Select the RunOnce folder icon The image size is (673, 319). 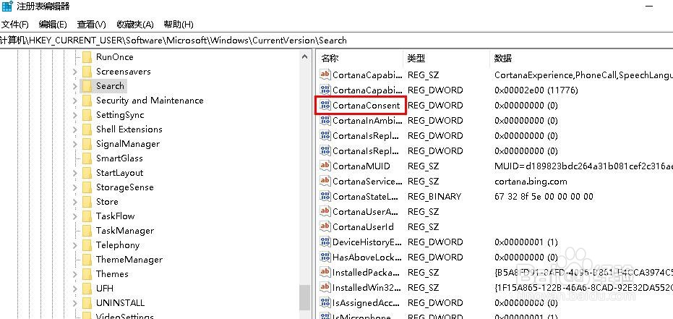click(x=87, y=57)
